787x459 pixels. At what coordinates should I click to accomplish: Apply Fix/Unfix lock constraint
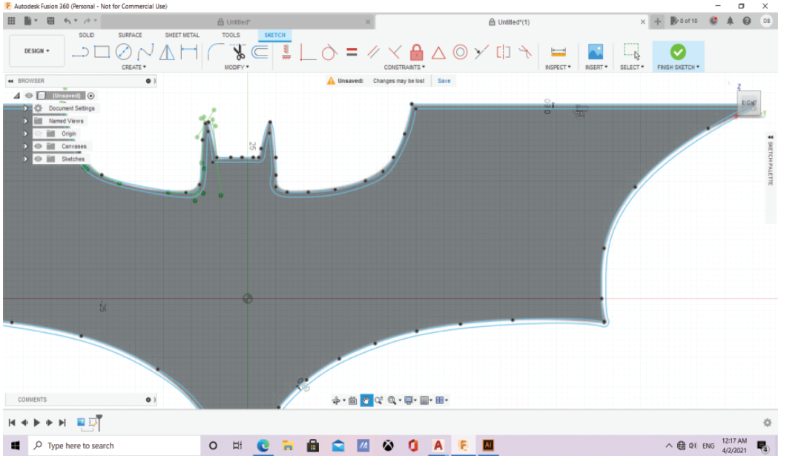click(416, 52)
